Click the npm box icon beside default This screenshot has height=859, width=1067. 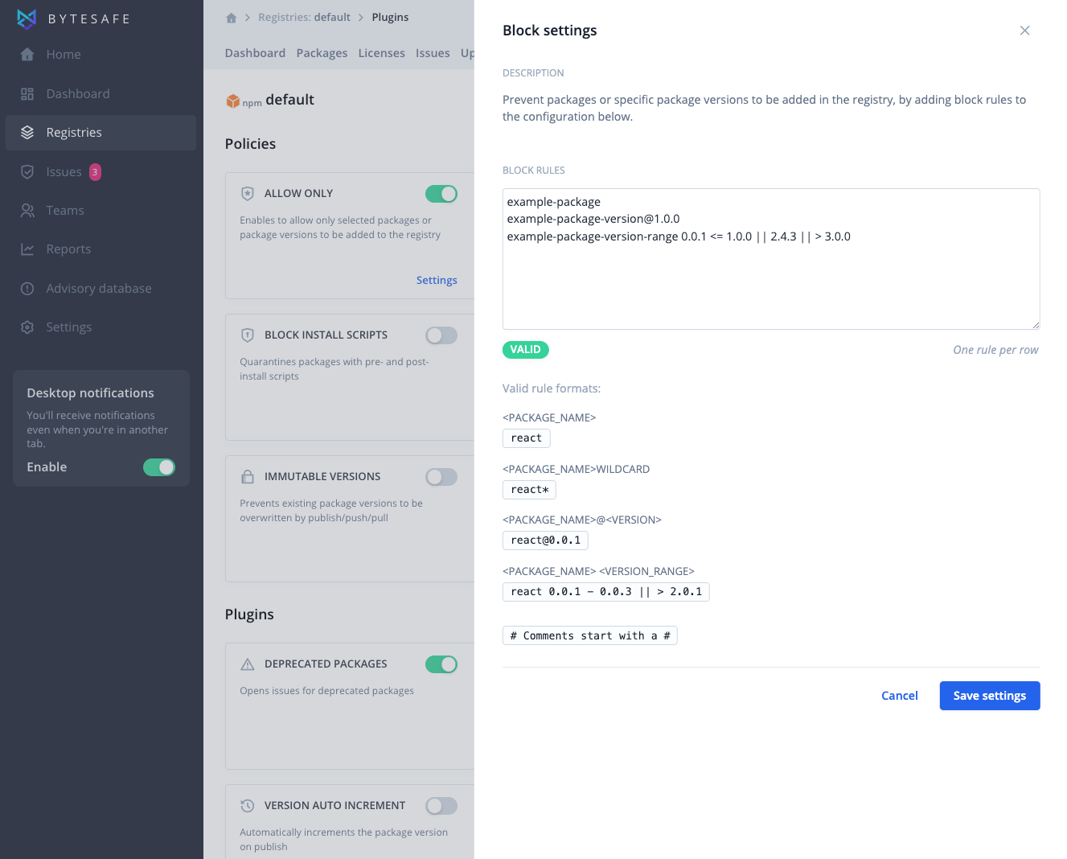232,101
